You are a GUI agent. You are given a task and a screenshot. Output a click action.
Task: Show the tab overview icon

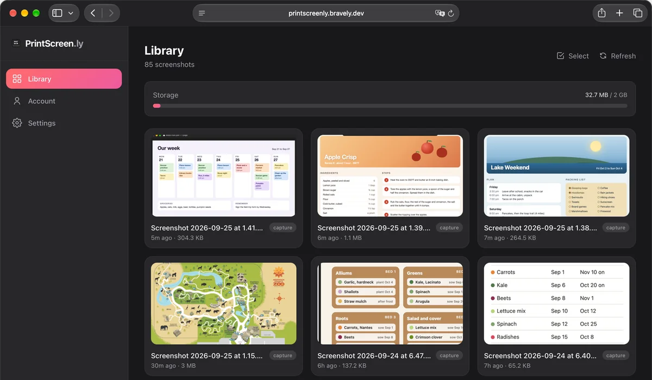click(x=638, y=13)
